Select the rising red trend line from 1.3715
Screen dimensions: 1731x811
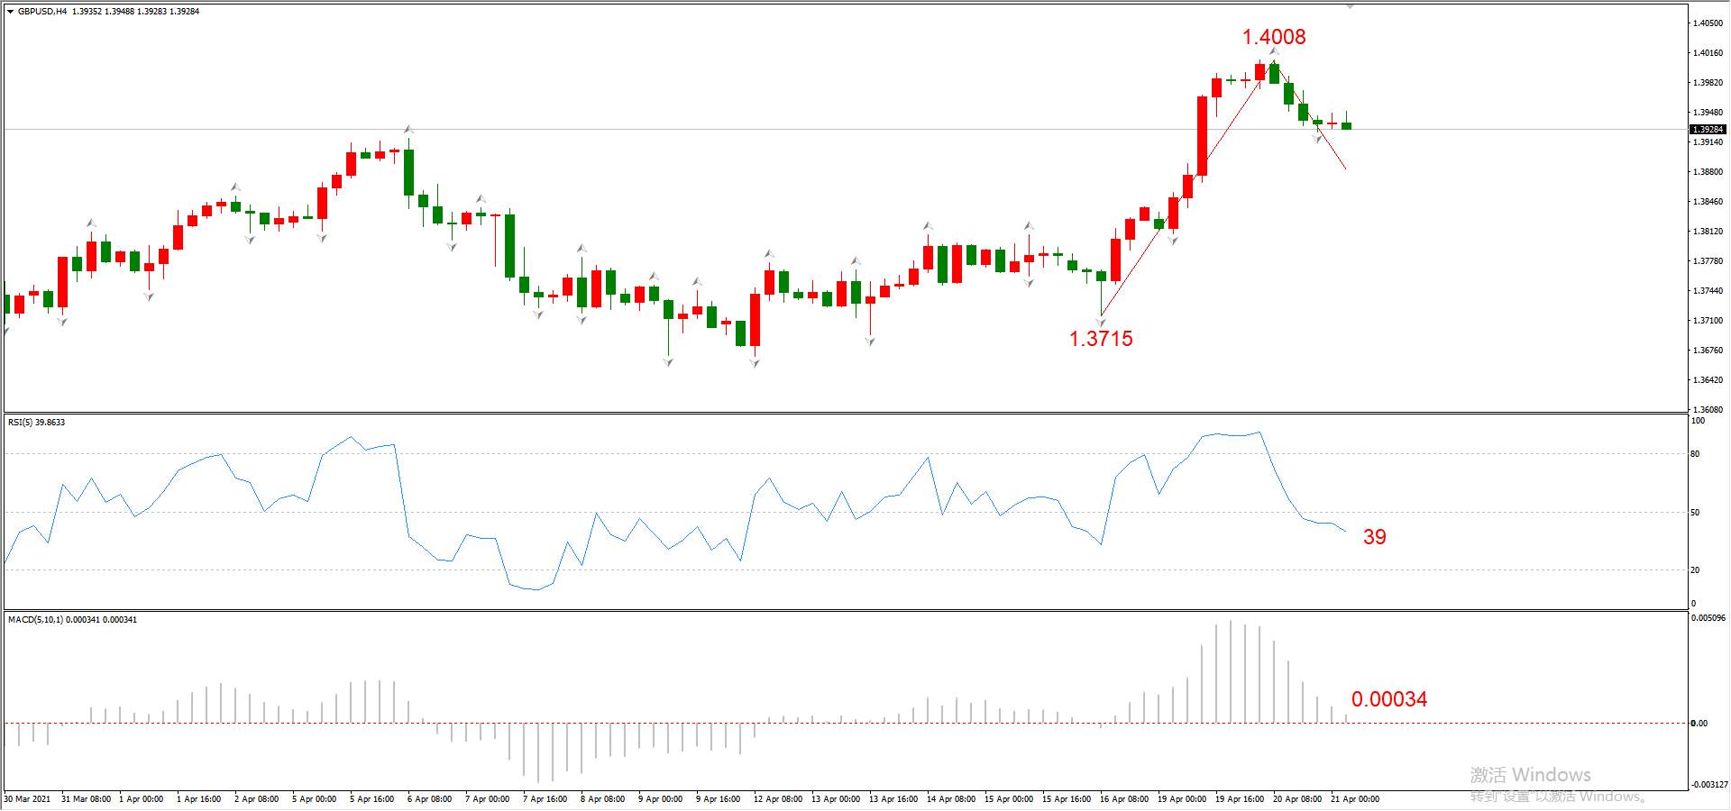(1181, 197)
